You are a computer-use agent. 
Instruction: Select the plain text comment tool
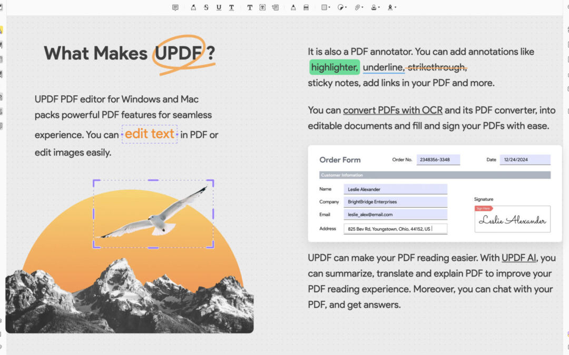[250, 7]
